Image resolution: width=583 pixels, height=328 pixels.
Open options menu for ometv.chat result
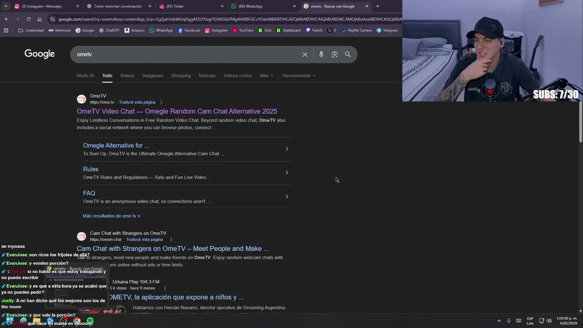171,240
